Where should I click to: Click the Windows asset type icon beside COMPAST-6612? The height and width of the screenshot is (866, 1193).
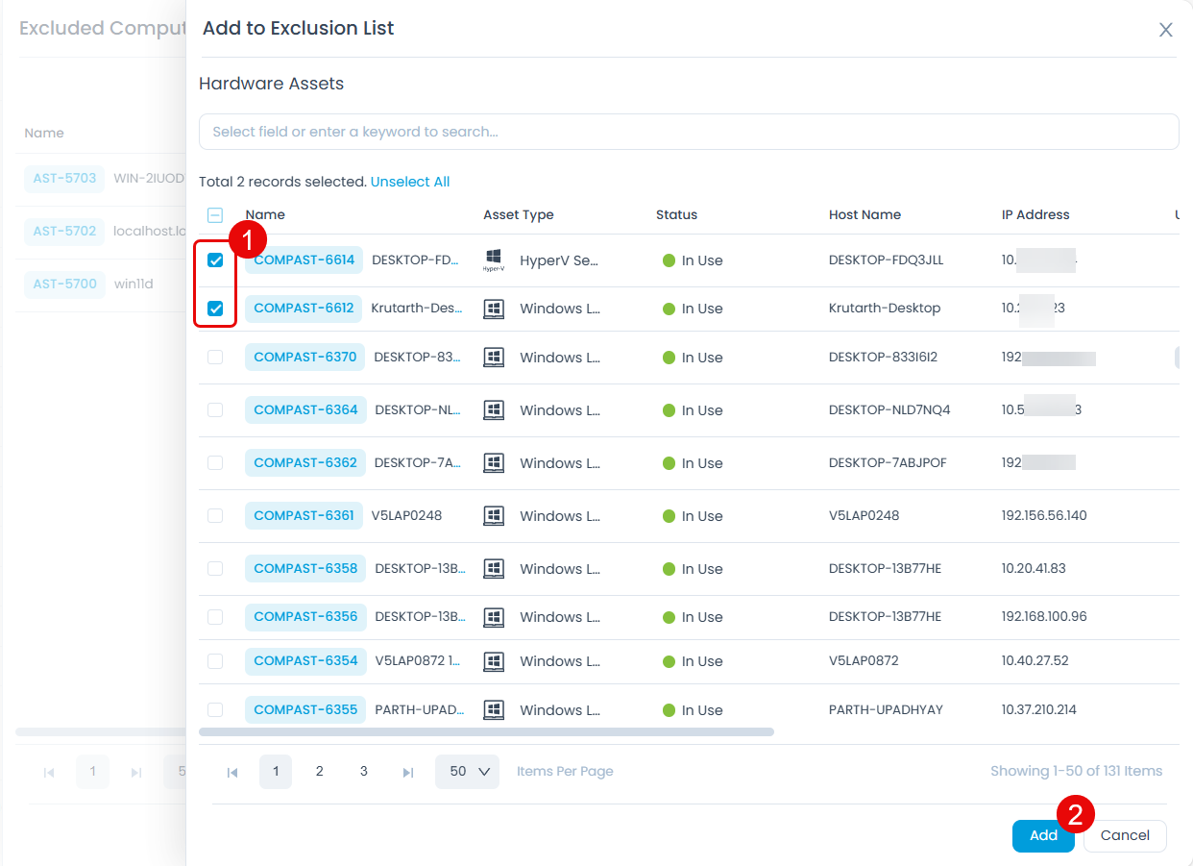(493, 308)
